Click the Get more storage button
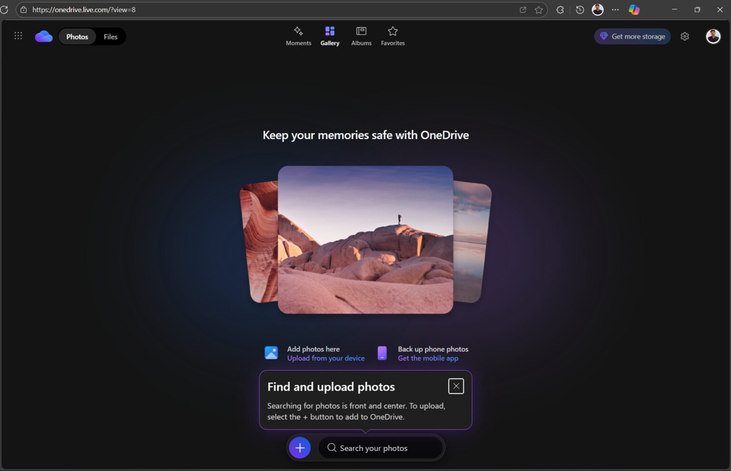This screenshot has width=731, height=471. [632, 36]
